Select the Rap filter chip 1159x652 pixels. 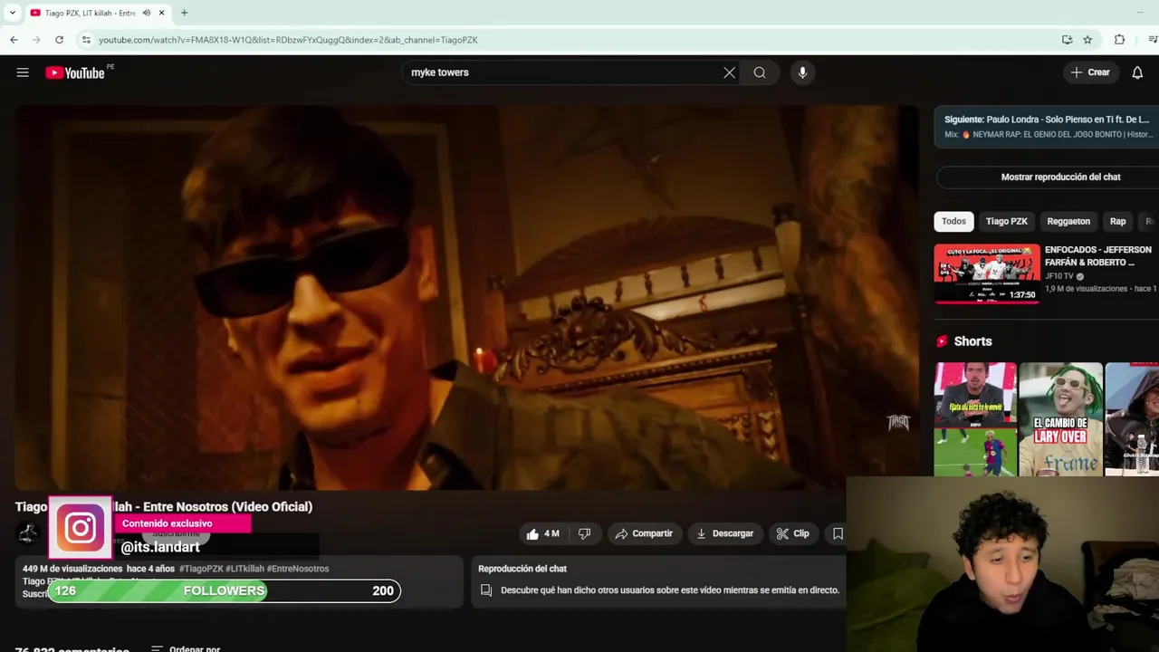pyautogui.click(x=1117, y=221)
